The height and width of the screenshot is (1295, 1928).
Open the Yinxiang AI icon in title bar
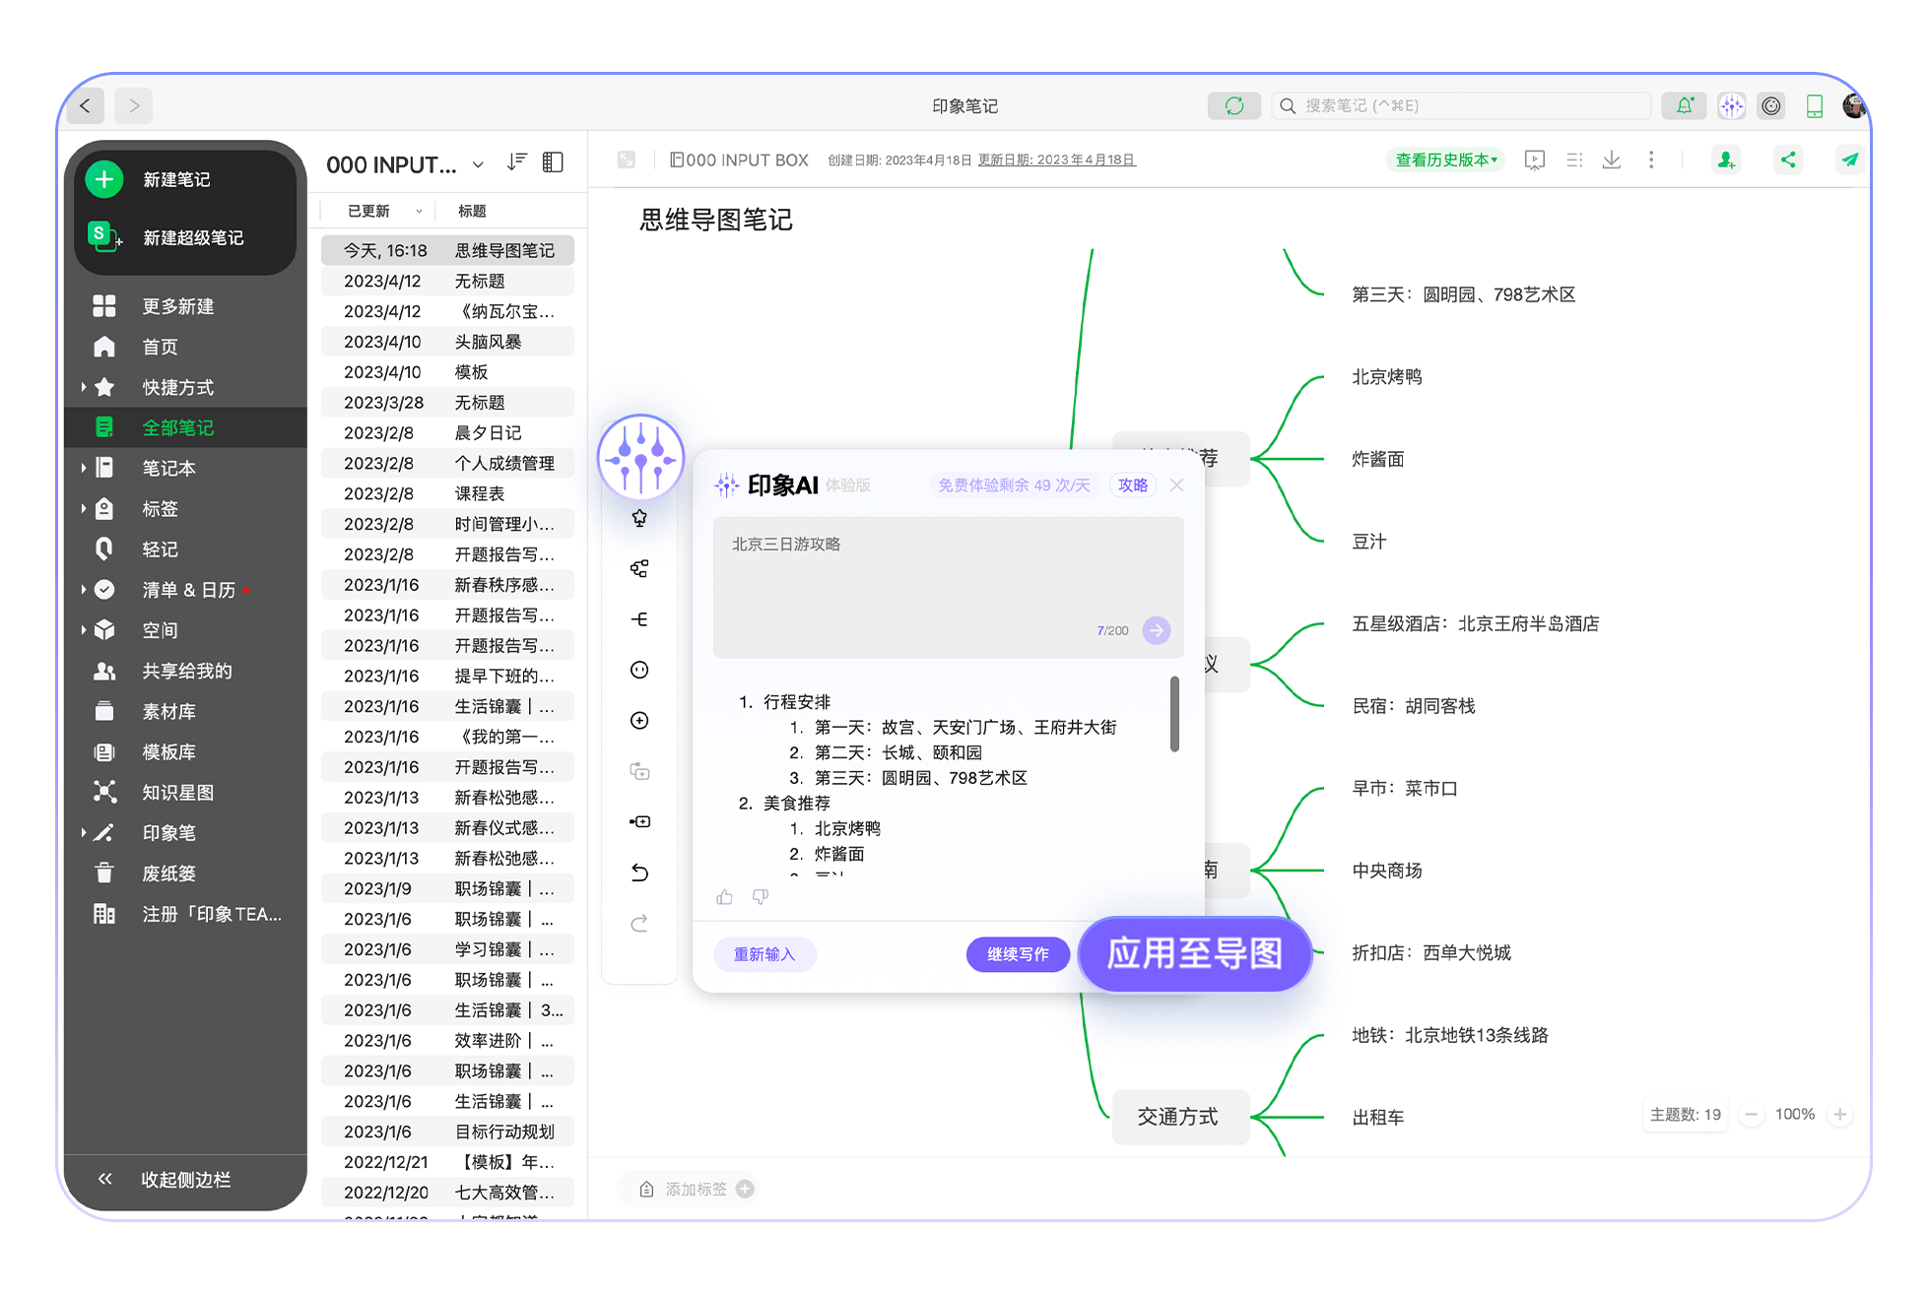1731,105
